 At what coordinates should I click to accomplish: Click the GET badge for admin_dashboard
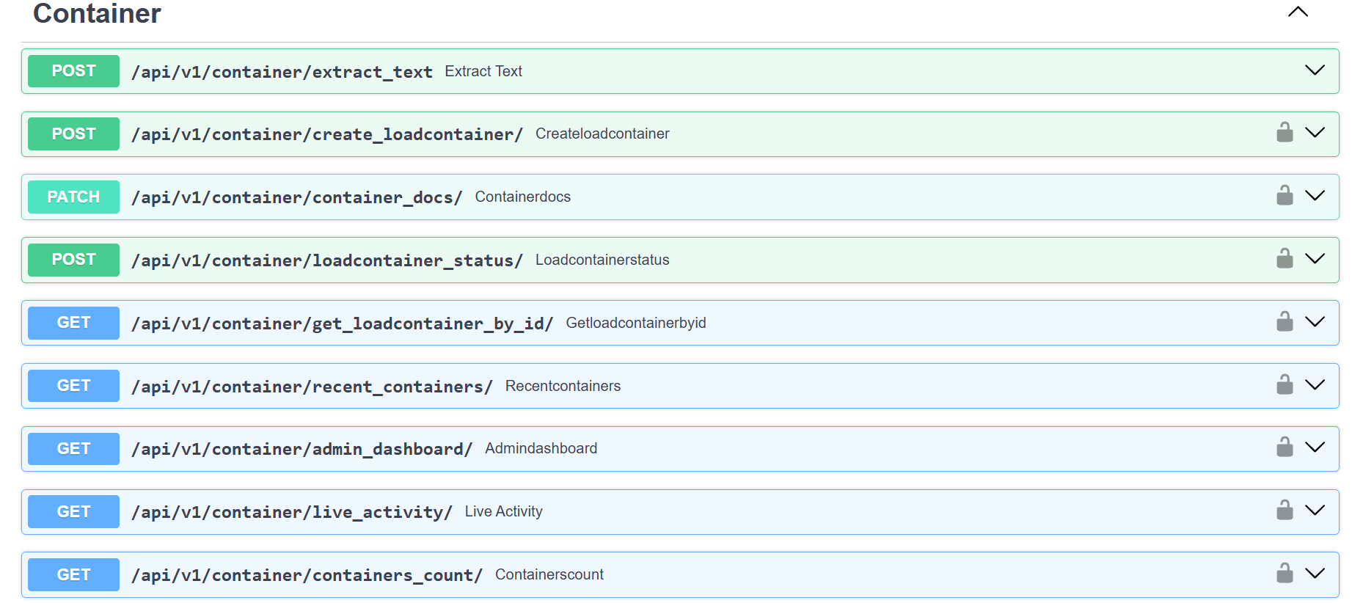tap(73, 448)
